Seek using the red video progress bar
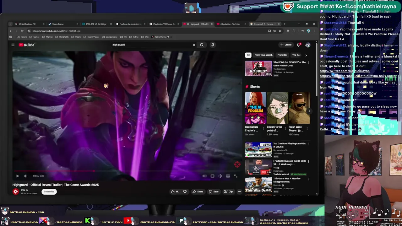Viewport: 402px width, 226px height. (x=127, y=171)
